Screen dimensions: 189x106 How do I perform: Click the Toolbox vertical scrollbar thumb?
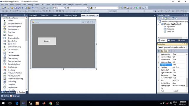pyautogui.click(x=26, y=30)
